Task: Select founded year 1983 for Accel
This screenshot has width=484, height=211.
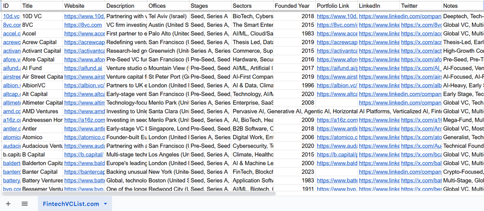Action: [x=294, y=34]
